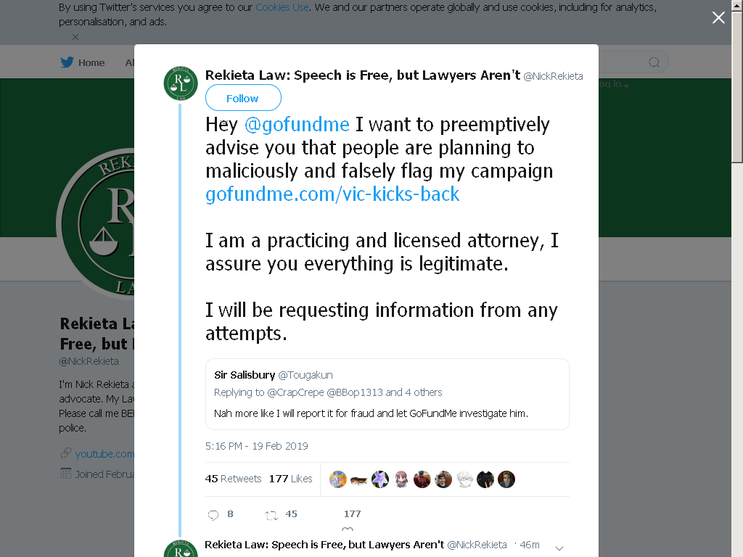The width and height of the screenshot is (743, 557).
Task: View the 177 Likes list
Action: pyautogui.click(x=290, y=479)
